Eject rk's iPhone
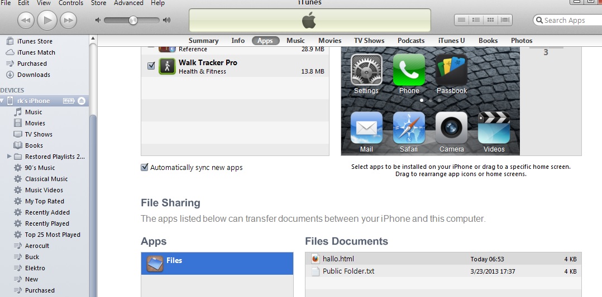 [82, 101]
